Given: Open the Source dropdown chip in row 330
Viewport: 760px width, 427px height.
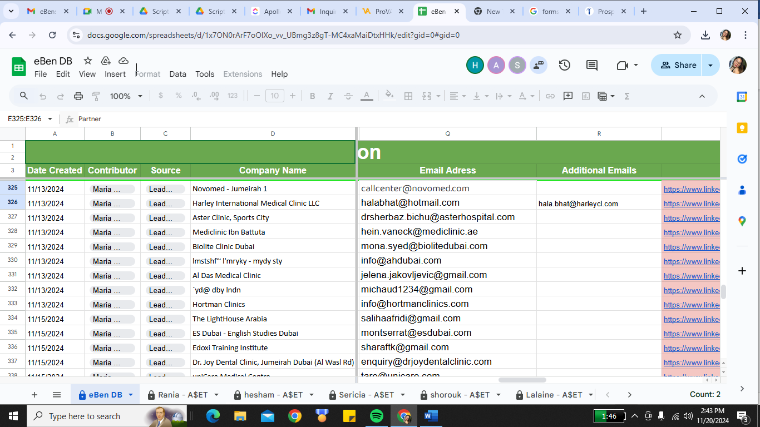Looking at the screenshot, I should point(165,261).
